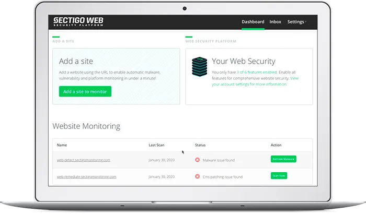The image size is (366, 214).
Task: Click the Name column header
Action: click(x=62, y=145)
